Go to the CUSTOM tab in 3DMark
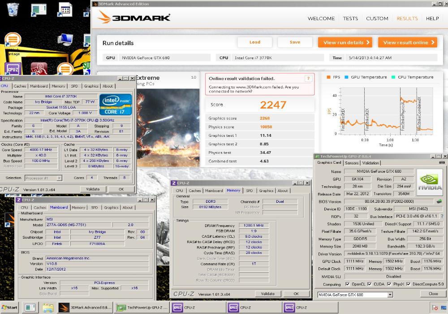The width and height of the screenshot is (448, 314). 377,18
